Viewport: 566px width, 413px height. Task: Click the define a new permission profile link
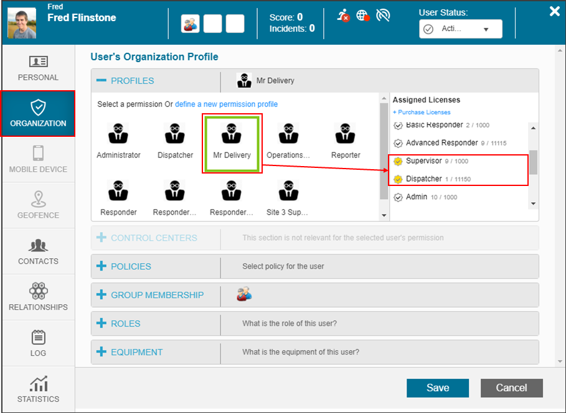[226, 104]
